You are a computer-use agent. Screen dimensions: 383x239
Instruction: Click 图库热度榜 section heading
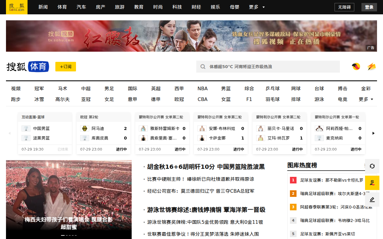pyautogui.click(x=302, y=165)
